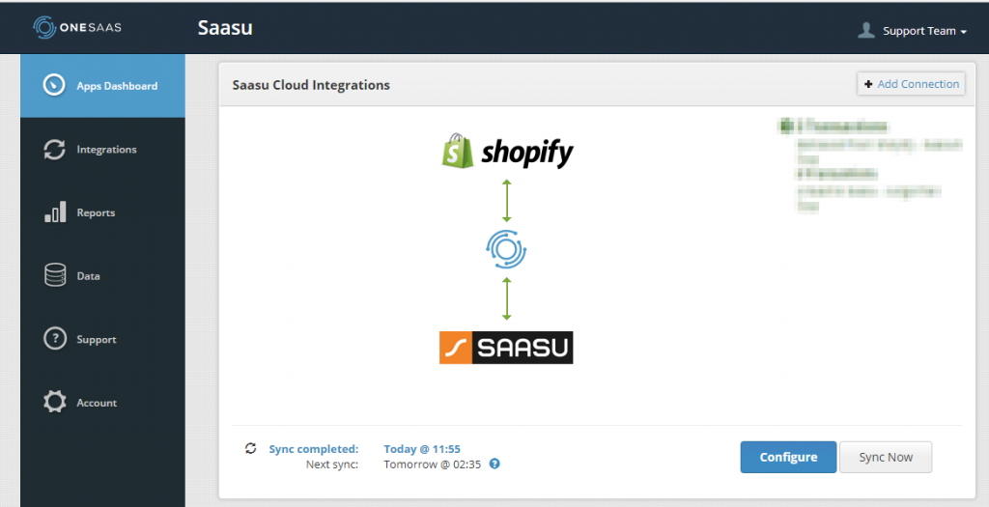Open the Reports menu item
The image size is (989, 507).
102,212
